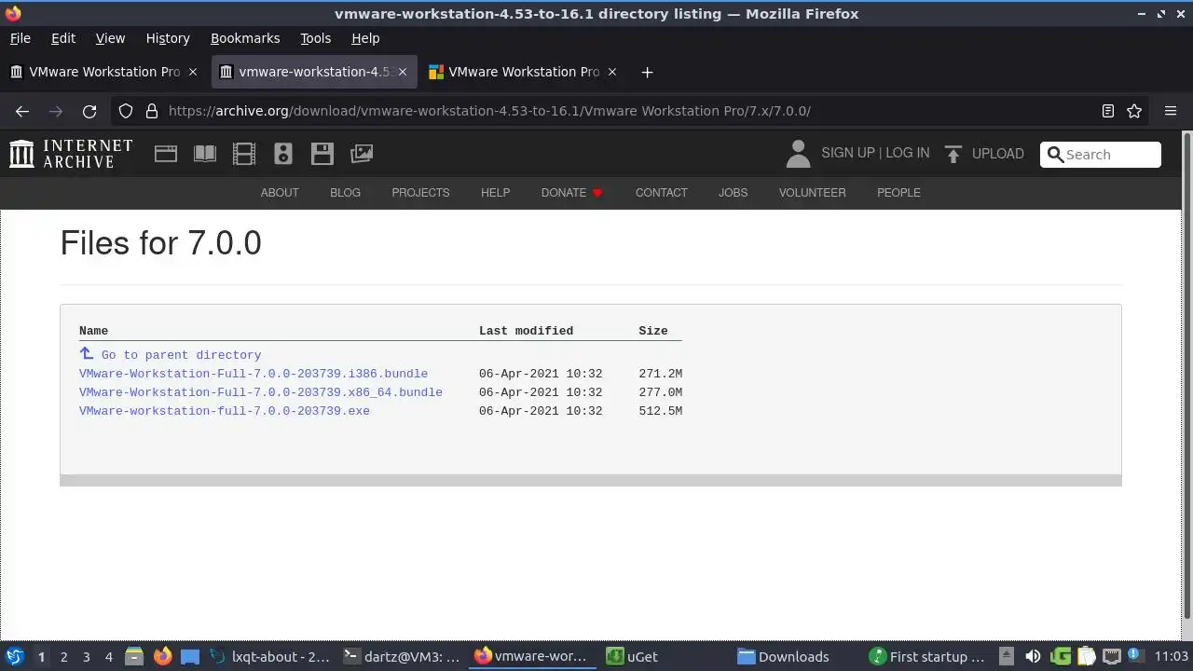
Task: Open the JOBS nav link
Action: pyautogui.click(x=733, y=193)
